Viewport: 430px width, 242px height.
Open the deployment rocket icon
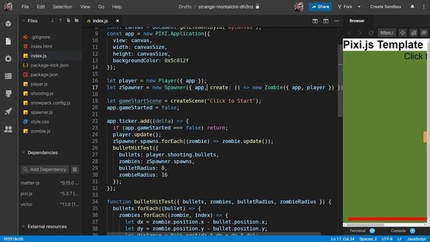pos(8,111)
